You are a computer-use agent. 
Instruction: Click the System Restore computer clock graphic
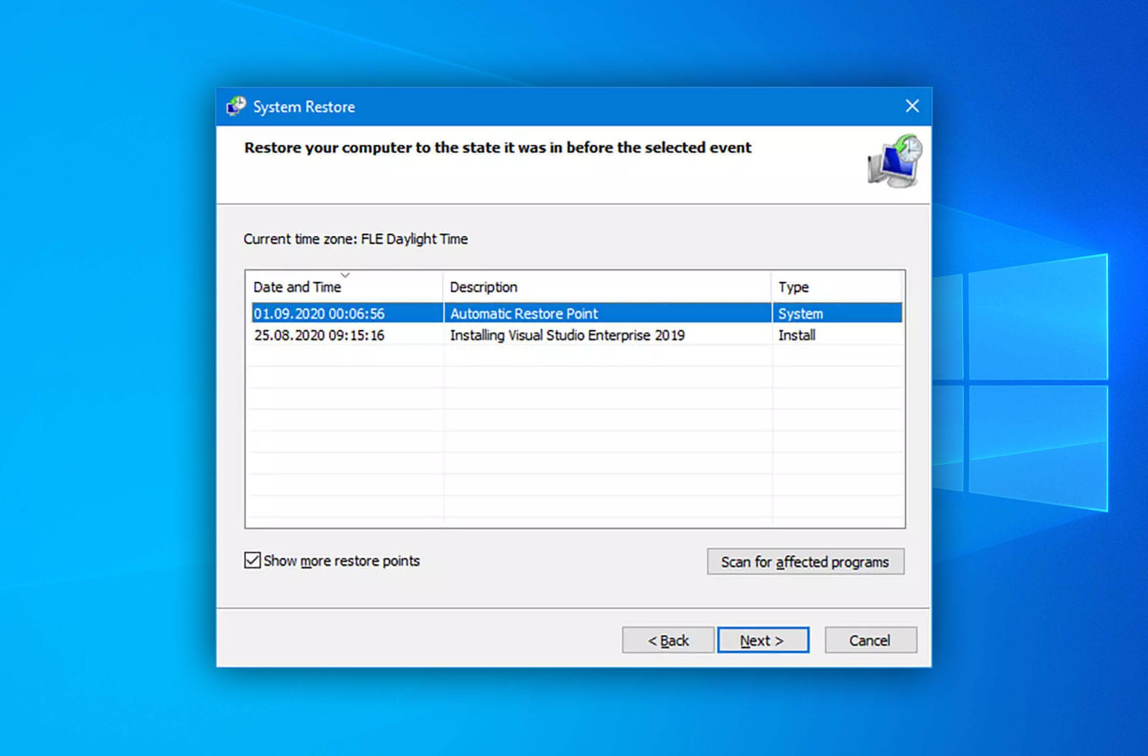pyautogui.click(x=895, y=161)
